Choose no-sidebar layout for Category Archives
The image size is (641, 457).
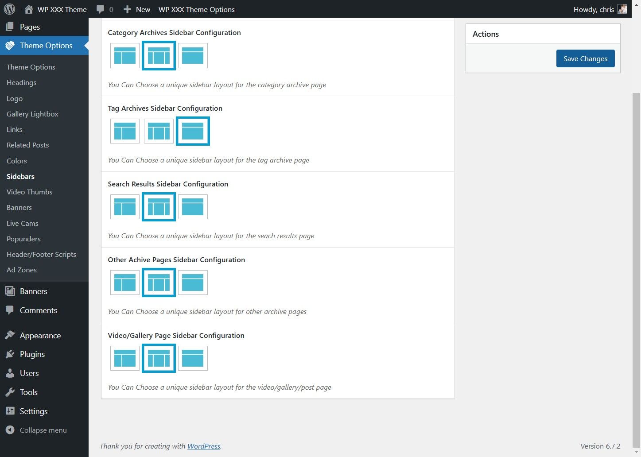(193, 56)
